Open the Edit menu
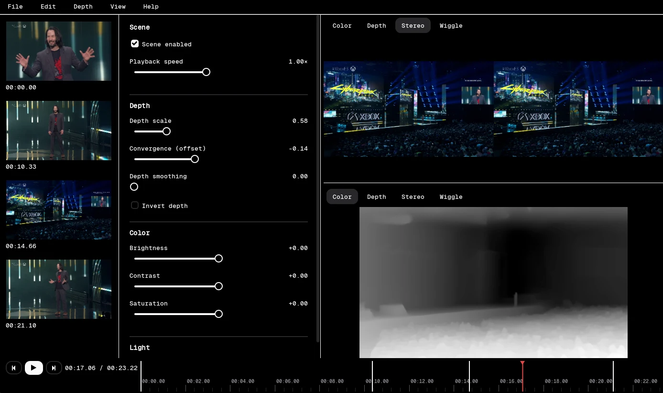The image size is (663, 393). click(48, 7)
